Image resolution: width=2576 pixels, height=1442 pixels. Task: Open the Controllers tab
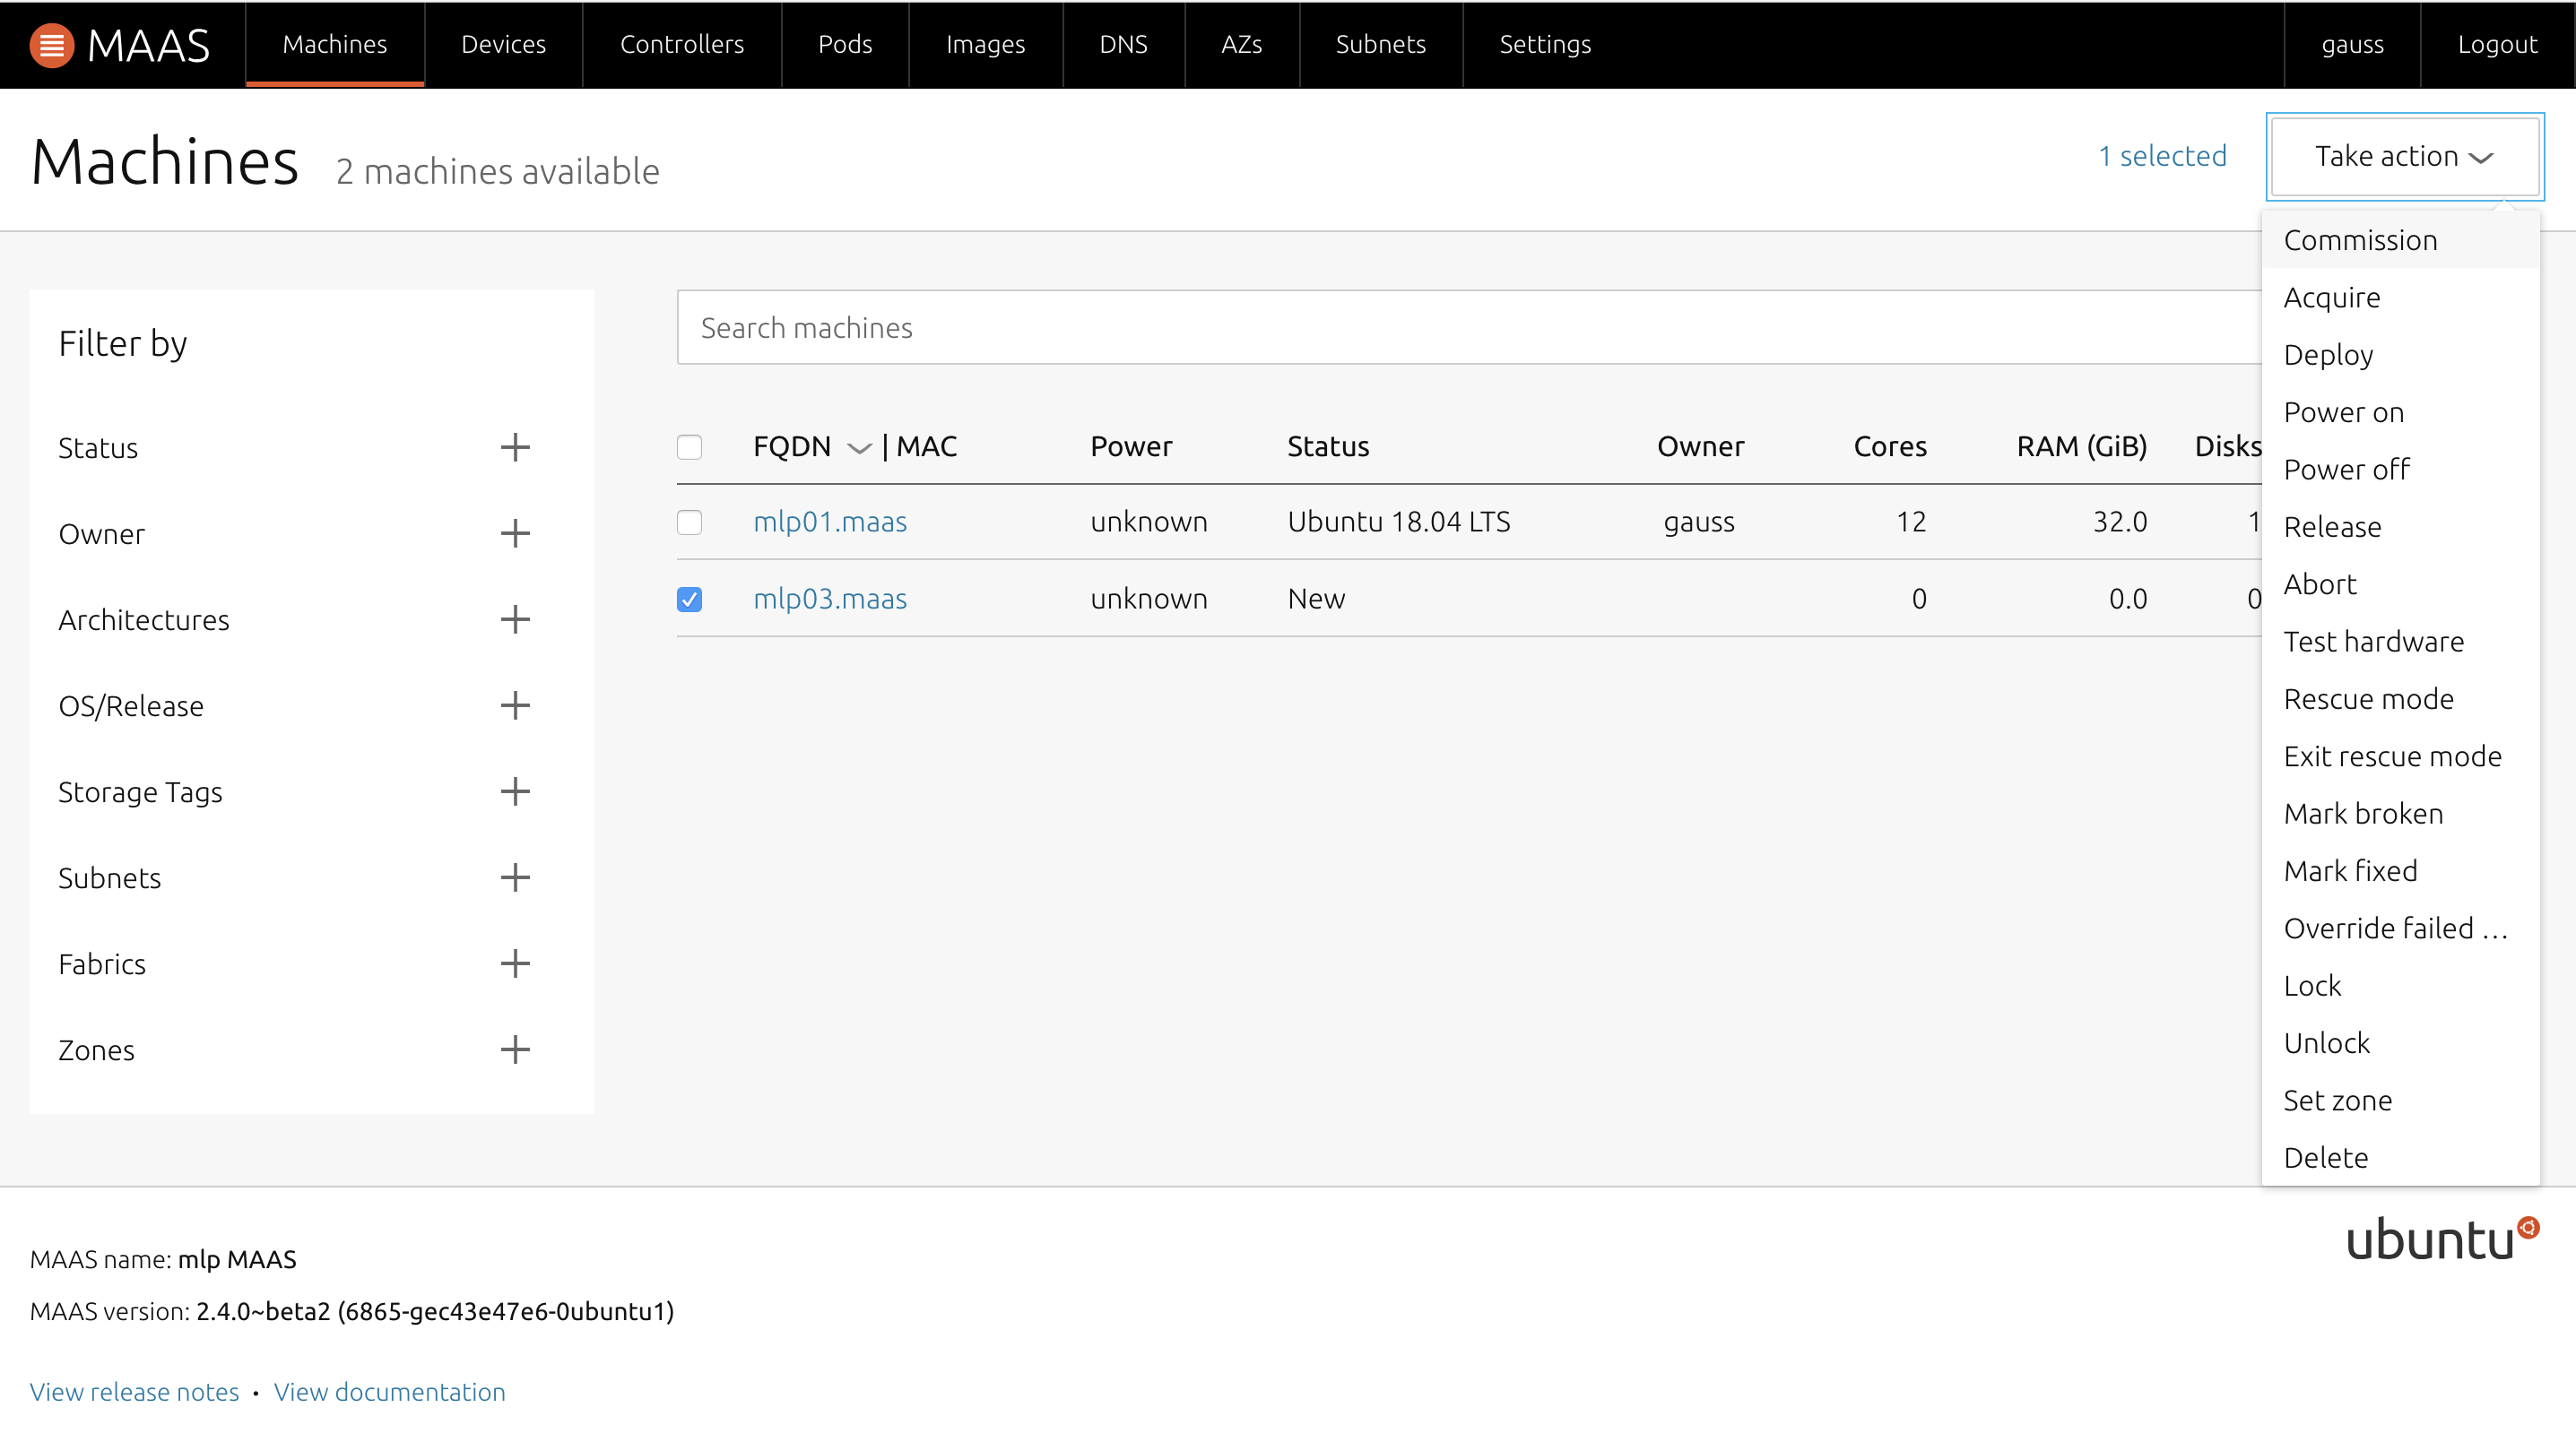[681, 45]
